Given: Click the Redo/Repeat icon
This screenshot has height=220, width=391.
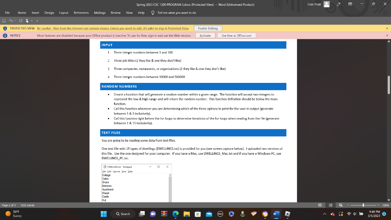Looking at the screenshot, I should point(21,21).
